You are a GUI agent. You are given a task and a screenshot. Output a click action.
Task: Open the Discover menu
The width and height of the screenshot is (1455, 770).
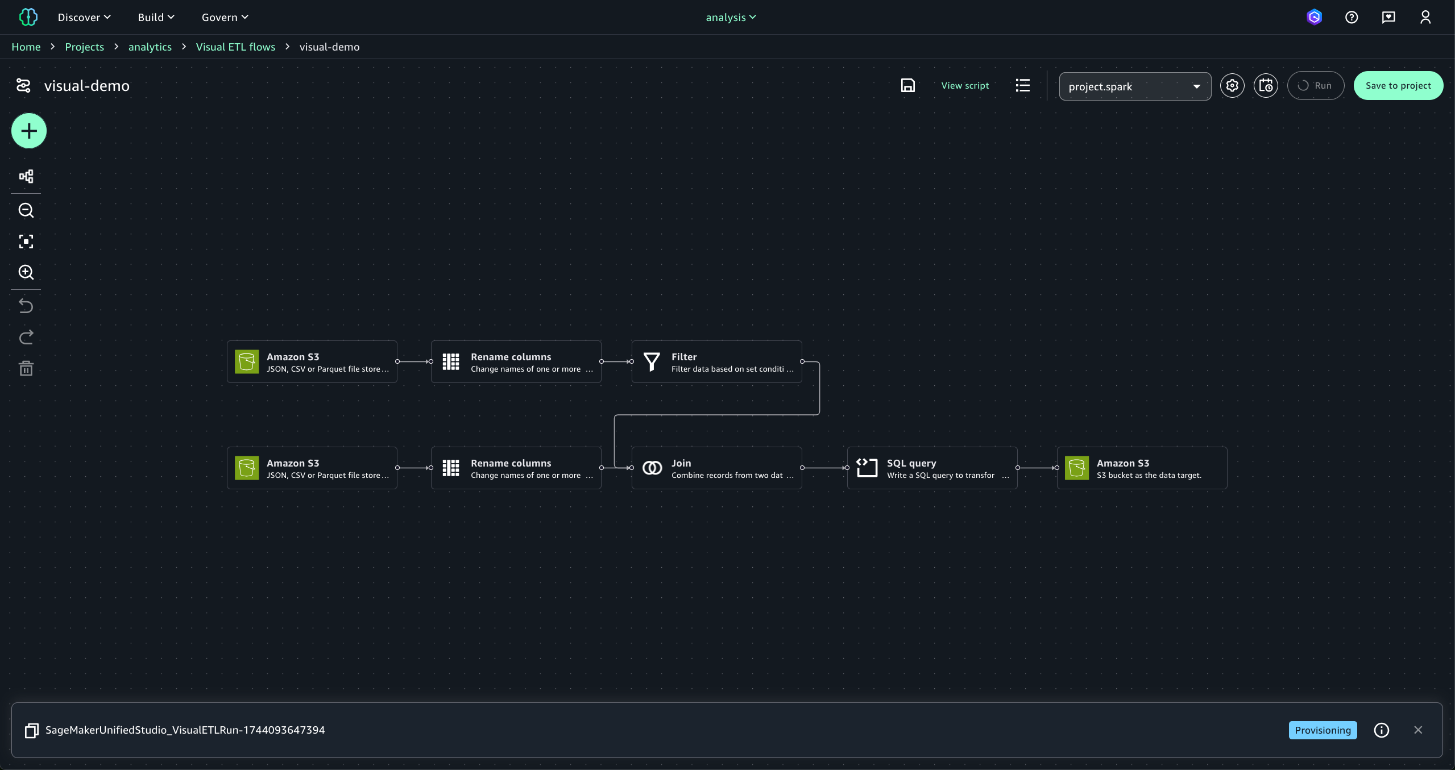84,18
